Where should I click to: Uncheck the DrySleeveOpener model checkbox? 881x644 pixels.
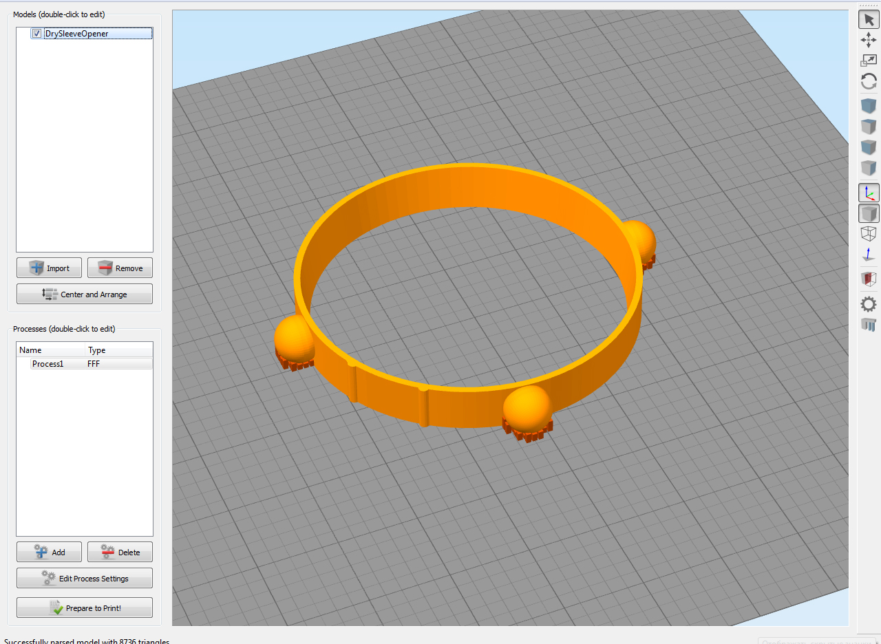click(36, 34)
